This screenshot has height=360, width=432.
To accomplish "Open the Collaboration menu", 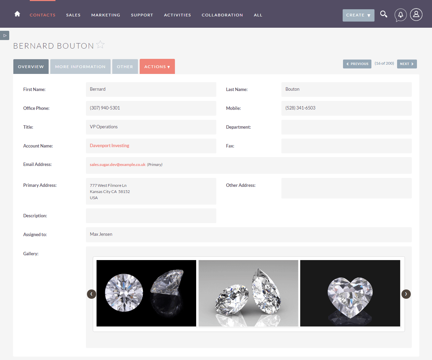I will point(222,15).
